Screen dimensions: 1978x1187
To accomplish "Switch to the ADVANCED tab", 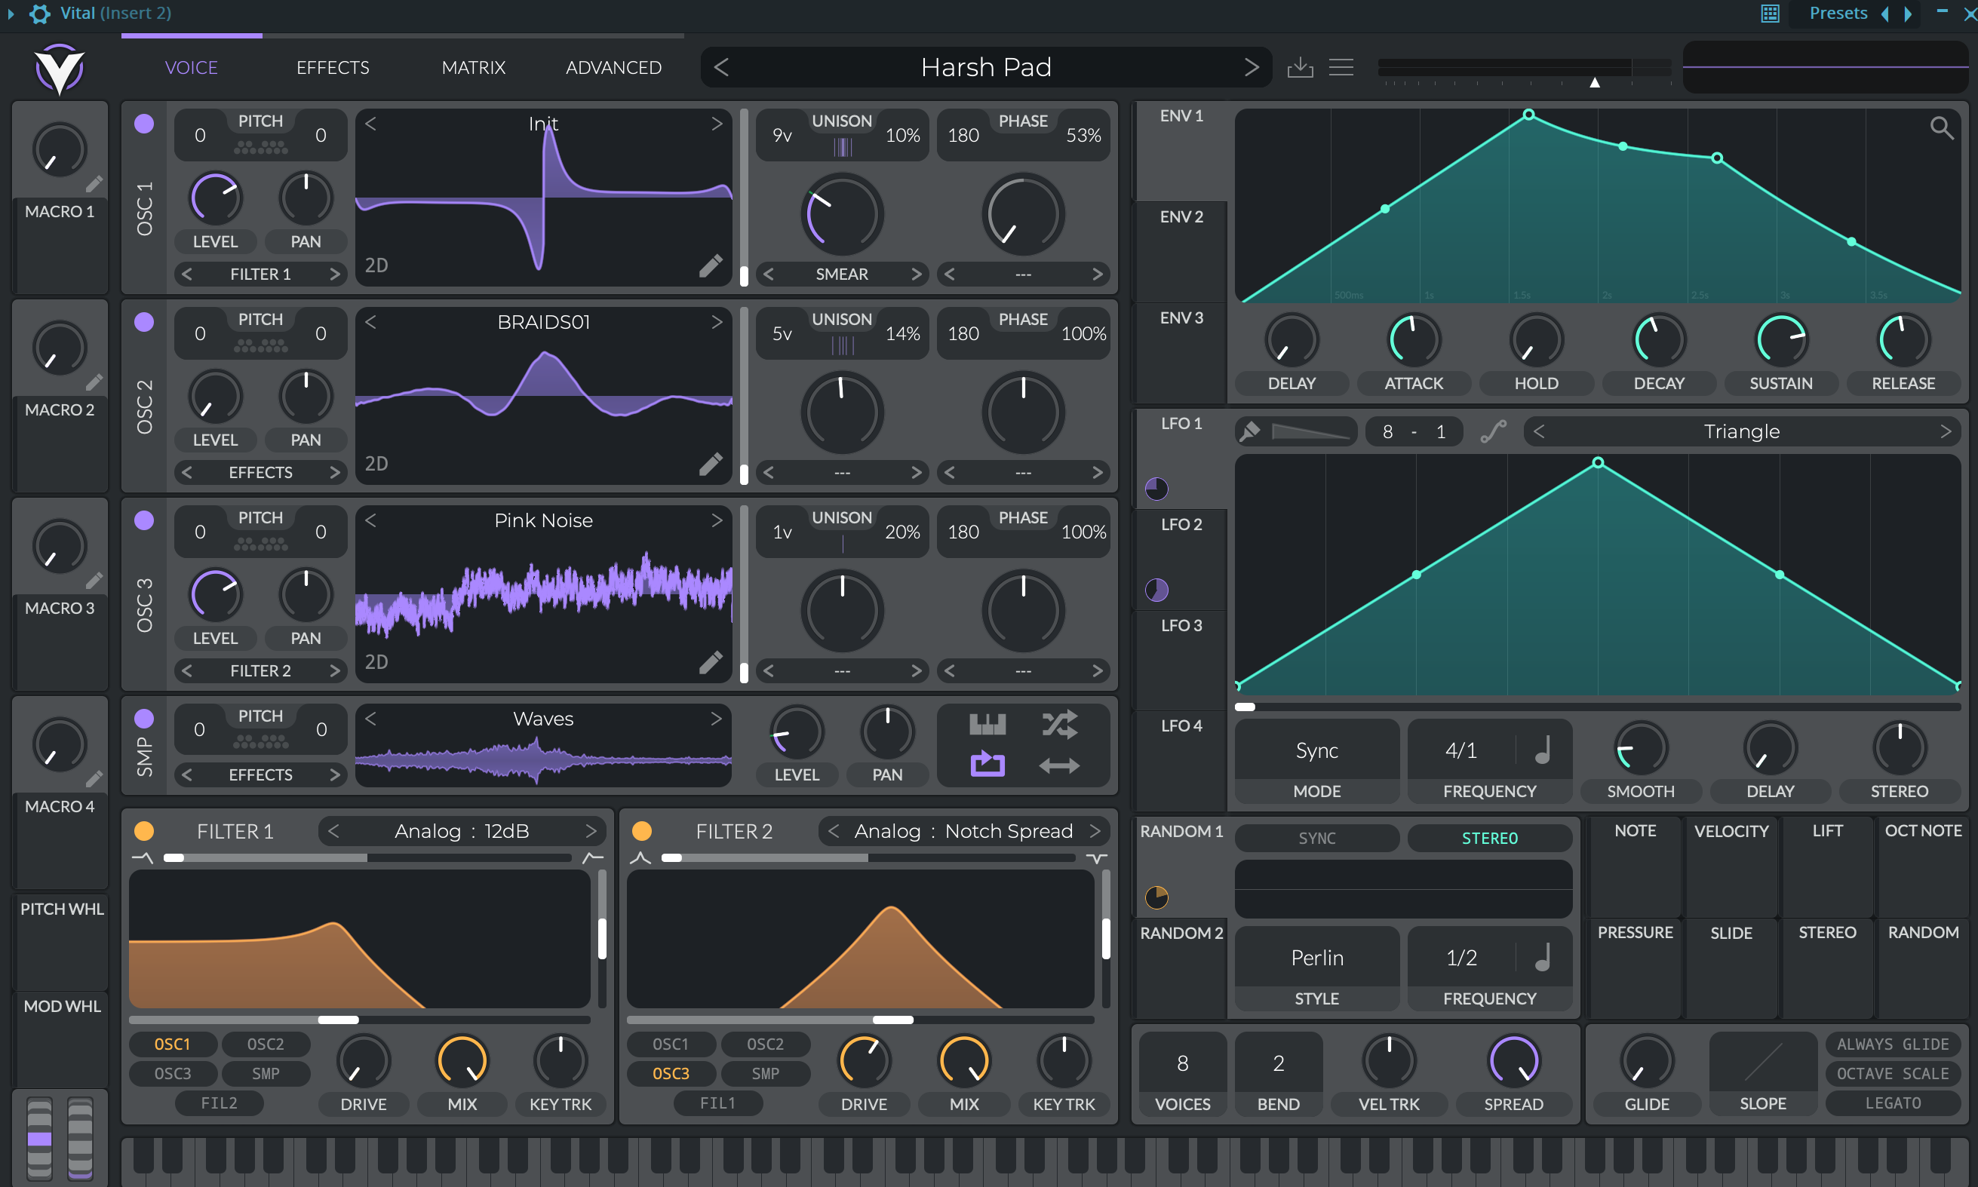I will (x=614, y=67).
